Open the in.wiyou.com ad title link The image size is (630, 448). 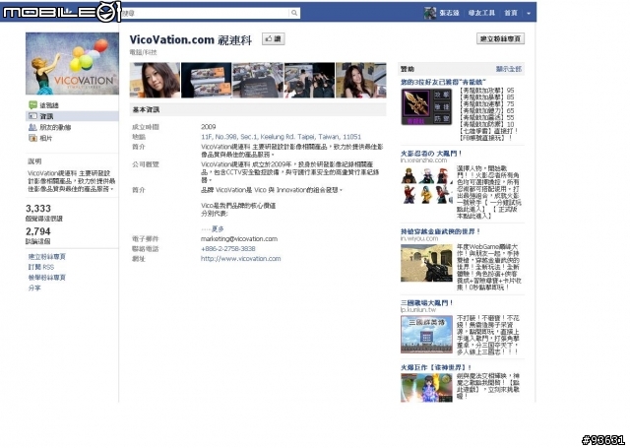pyautogui.click(x=440, y=231)
